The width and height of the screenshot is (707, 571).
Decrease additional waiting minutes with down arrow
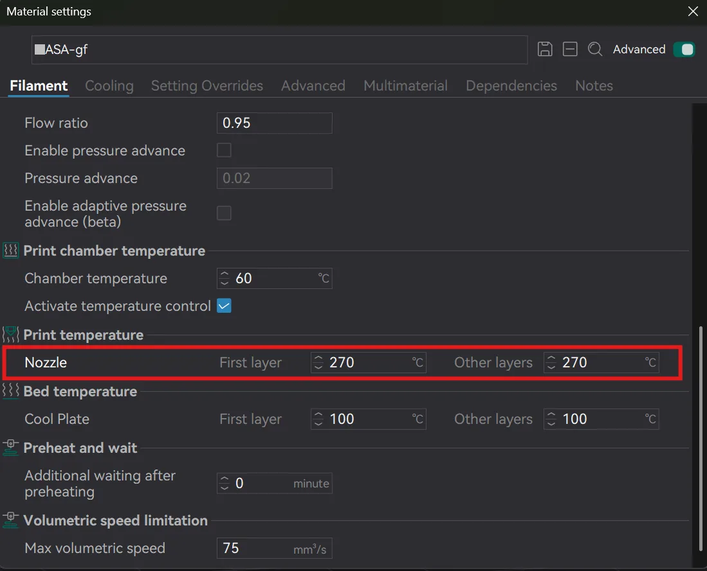click(x=225, y=488)
